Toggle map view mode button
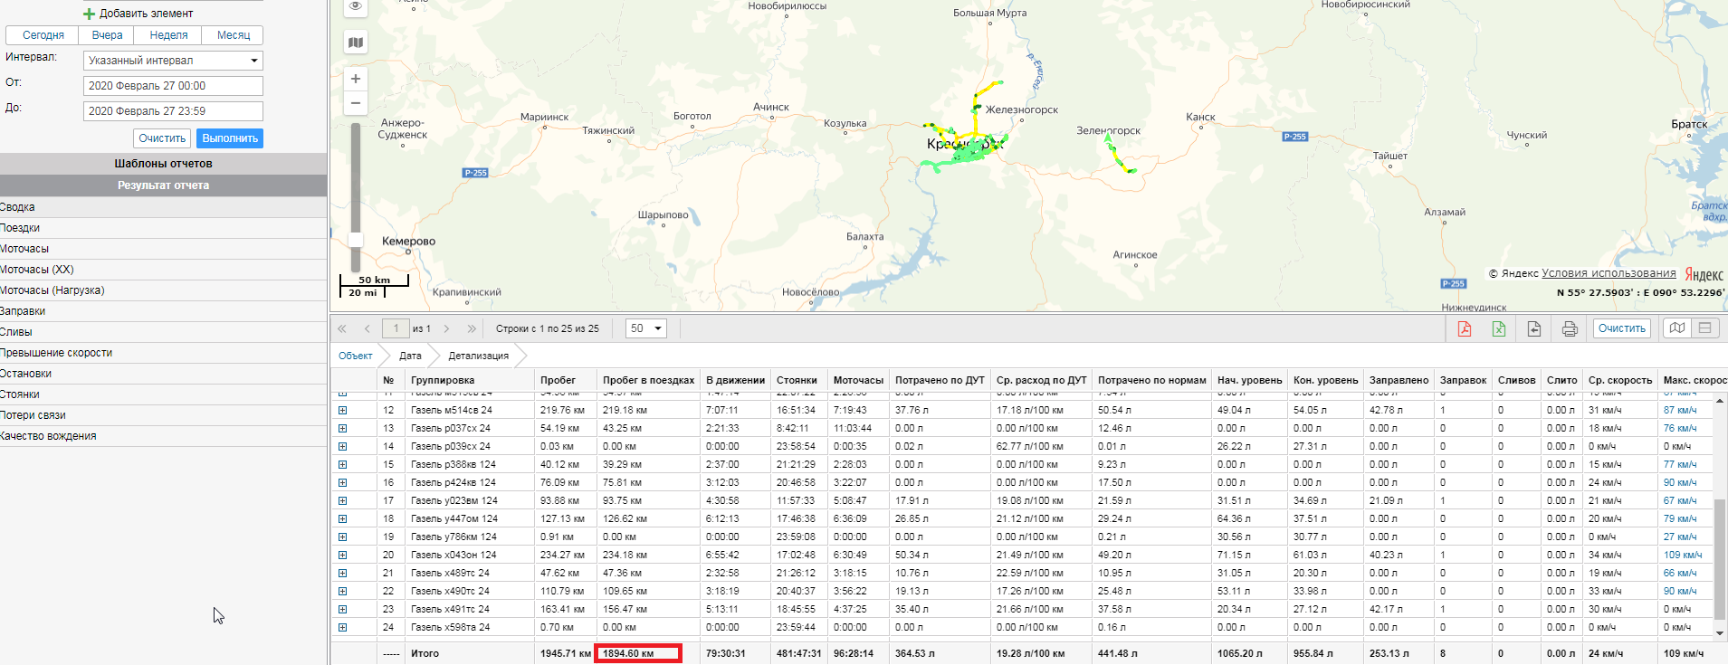1728x665 pixels. point(1676,328)
